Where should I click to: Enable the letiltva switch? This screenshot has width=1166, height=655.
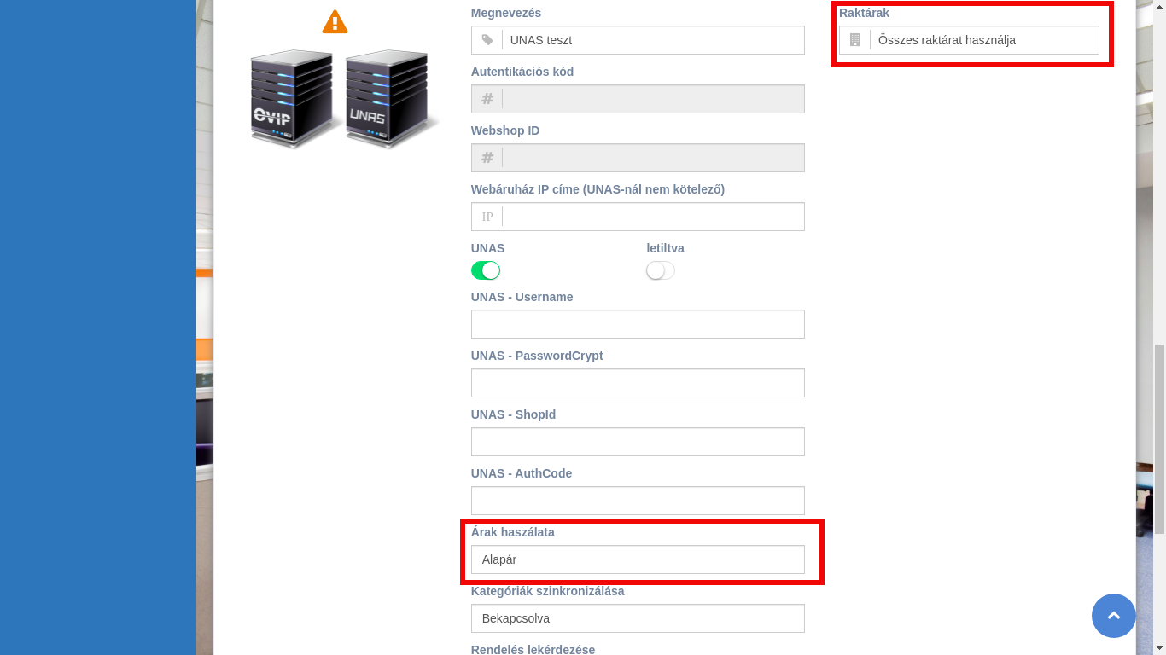tap(661, 270)
